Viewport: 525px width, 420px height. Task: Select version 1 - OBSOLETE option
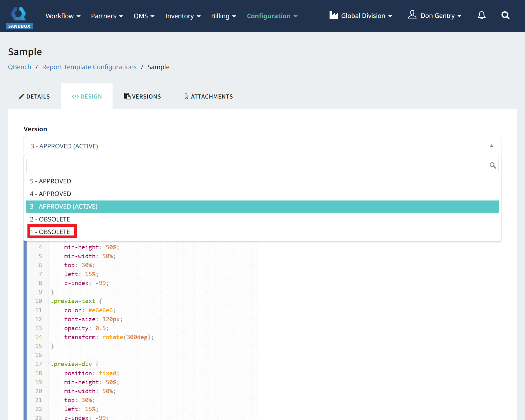(x=50, y=232)
